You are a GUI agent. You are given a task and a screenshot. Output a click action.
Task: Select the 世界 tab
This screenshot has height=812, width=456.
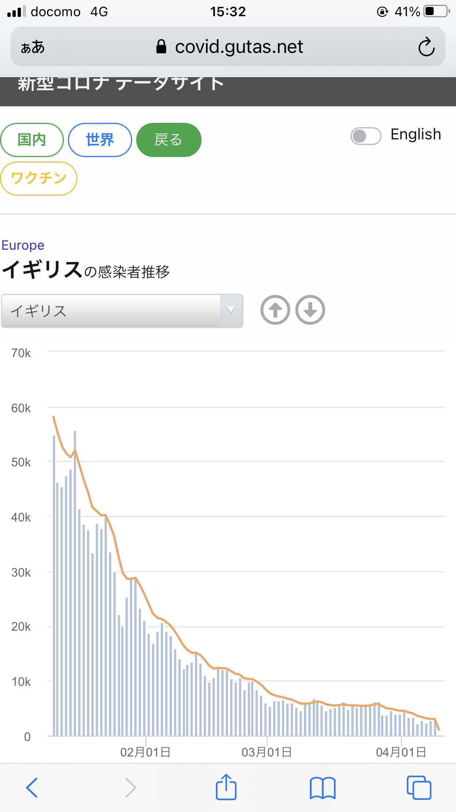pos(100,140)
